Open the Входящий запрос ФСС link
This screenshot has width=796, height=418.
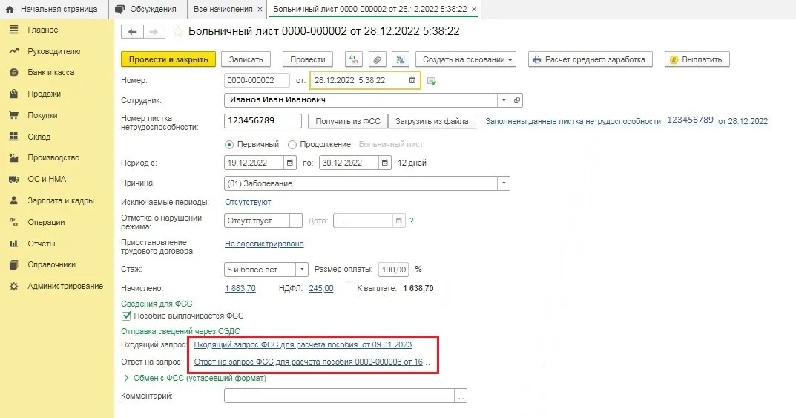[x=302, y=344]
